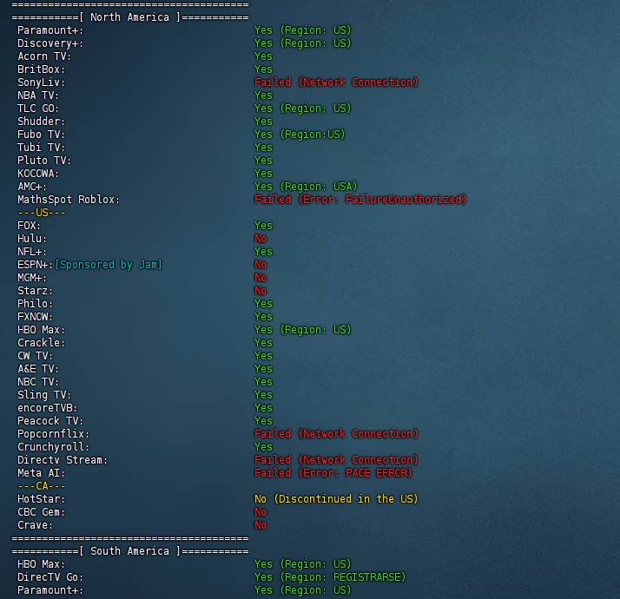Select the BritBox label
The image size is (620, 599).
pyautogui.click(x=41, y=69)
